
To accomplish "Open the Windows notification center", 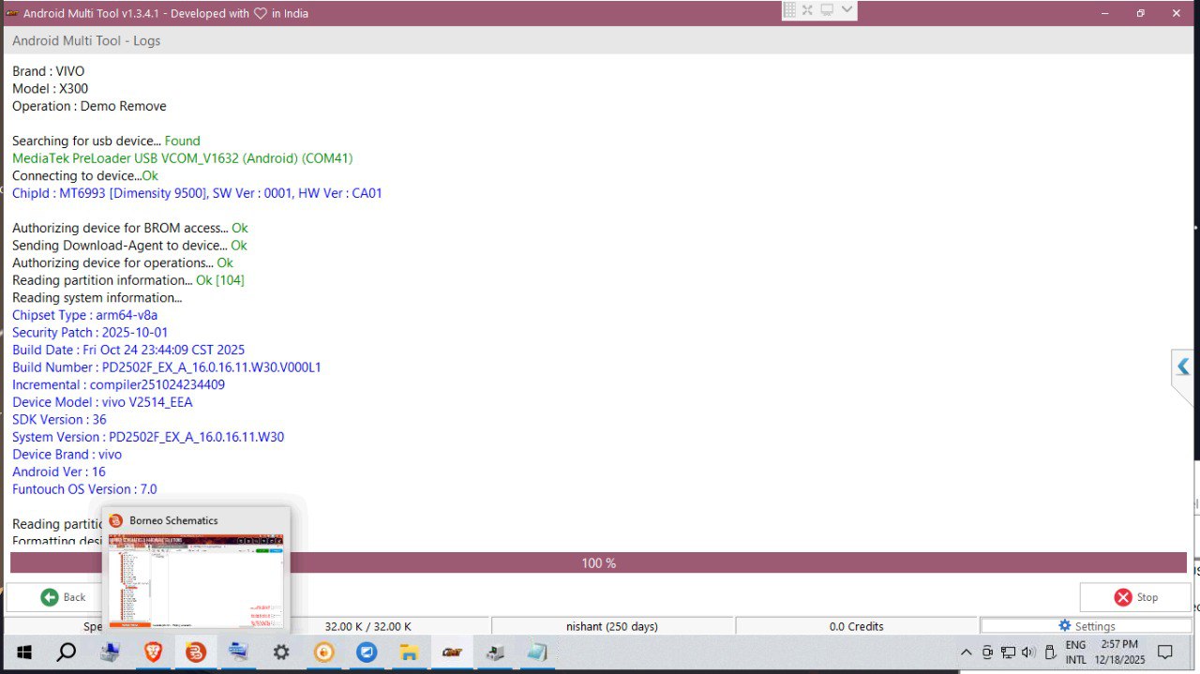I will (x=1165, y=652).
